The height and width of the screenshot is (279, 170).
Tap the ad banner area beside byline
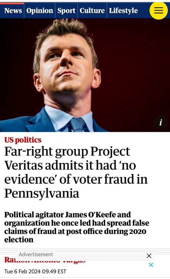85,256
